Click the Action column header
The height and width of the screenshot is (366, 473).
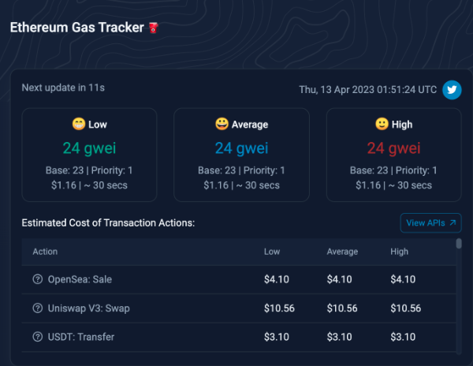click(45, 252)
